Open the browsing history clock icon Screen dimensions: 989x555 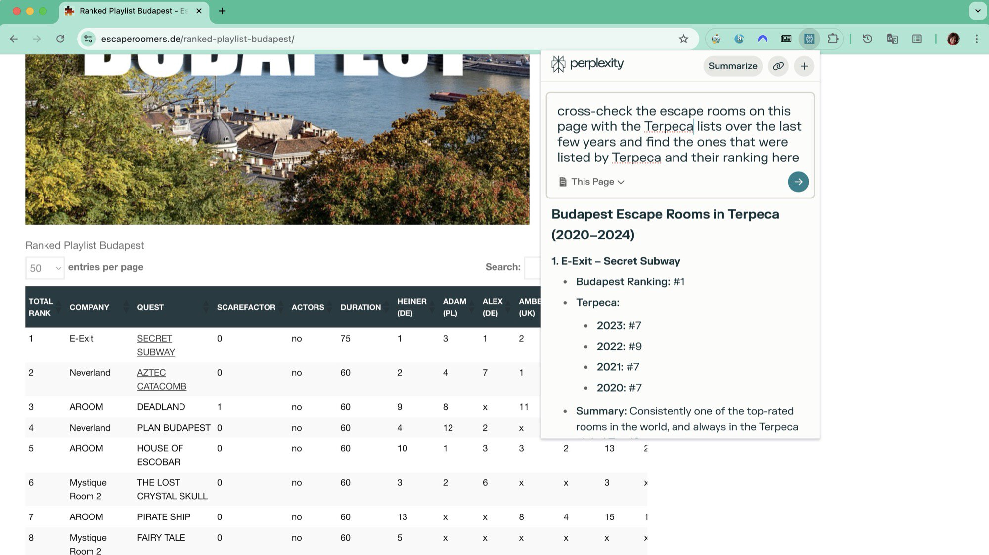[867, 39]
